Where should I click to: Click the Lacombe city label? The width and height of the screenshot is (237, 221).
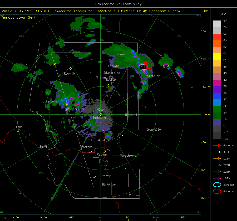tap(114, 66)
